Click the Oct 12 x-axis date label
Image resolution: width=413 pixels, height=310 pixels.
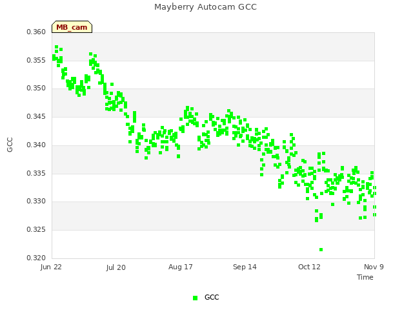pyautogui.click(x=309, y=267)
